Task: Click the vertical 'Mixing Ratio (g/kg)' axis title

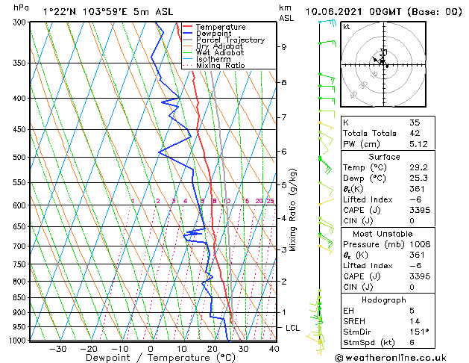Action: [x=292, y=210]
